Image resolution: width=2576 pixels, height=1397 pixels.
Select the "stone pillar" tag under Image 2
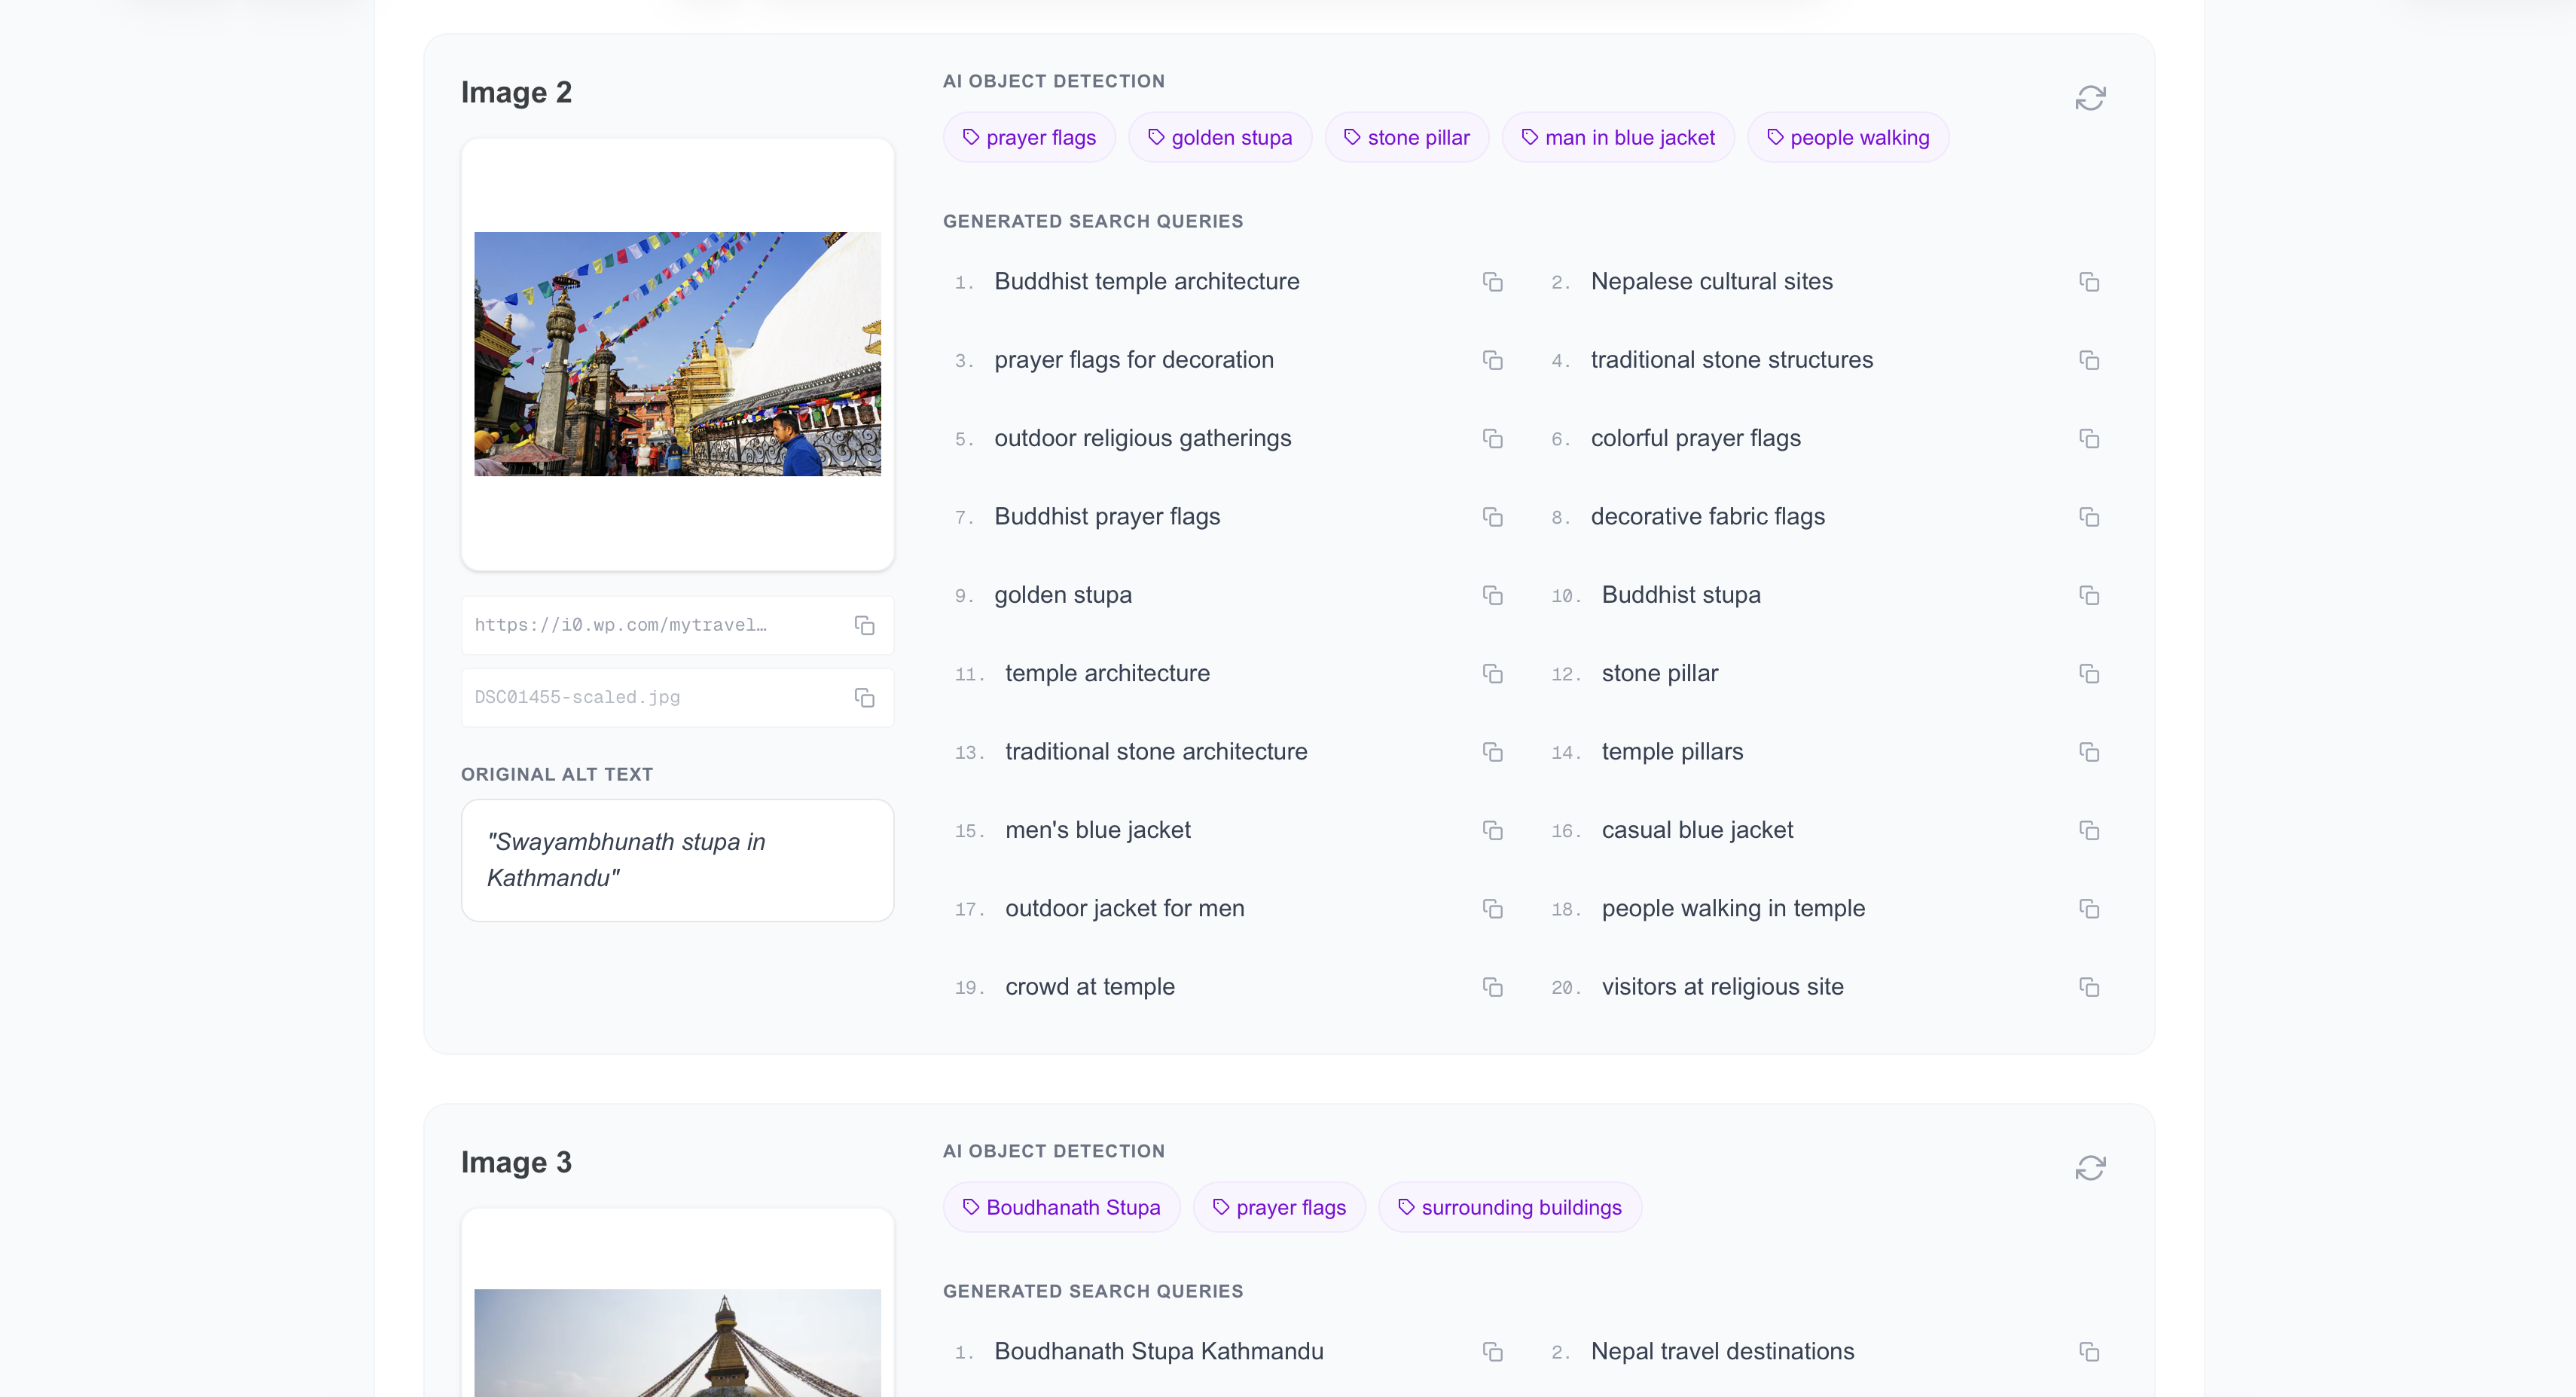click(1406, 137)
